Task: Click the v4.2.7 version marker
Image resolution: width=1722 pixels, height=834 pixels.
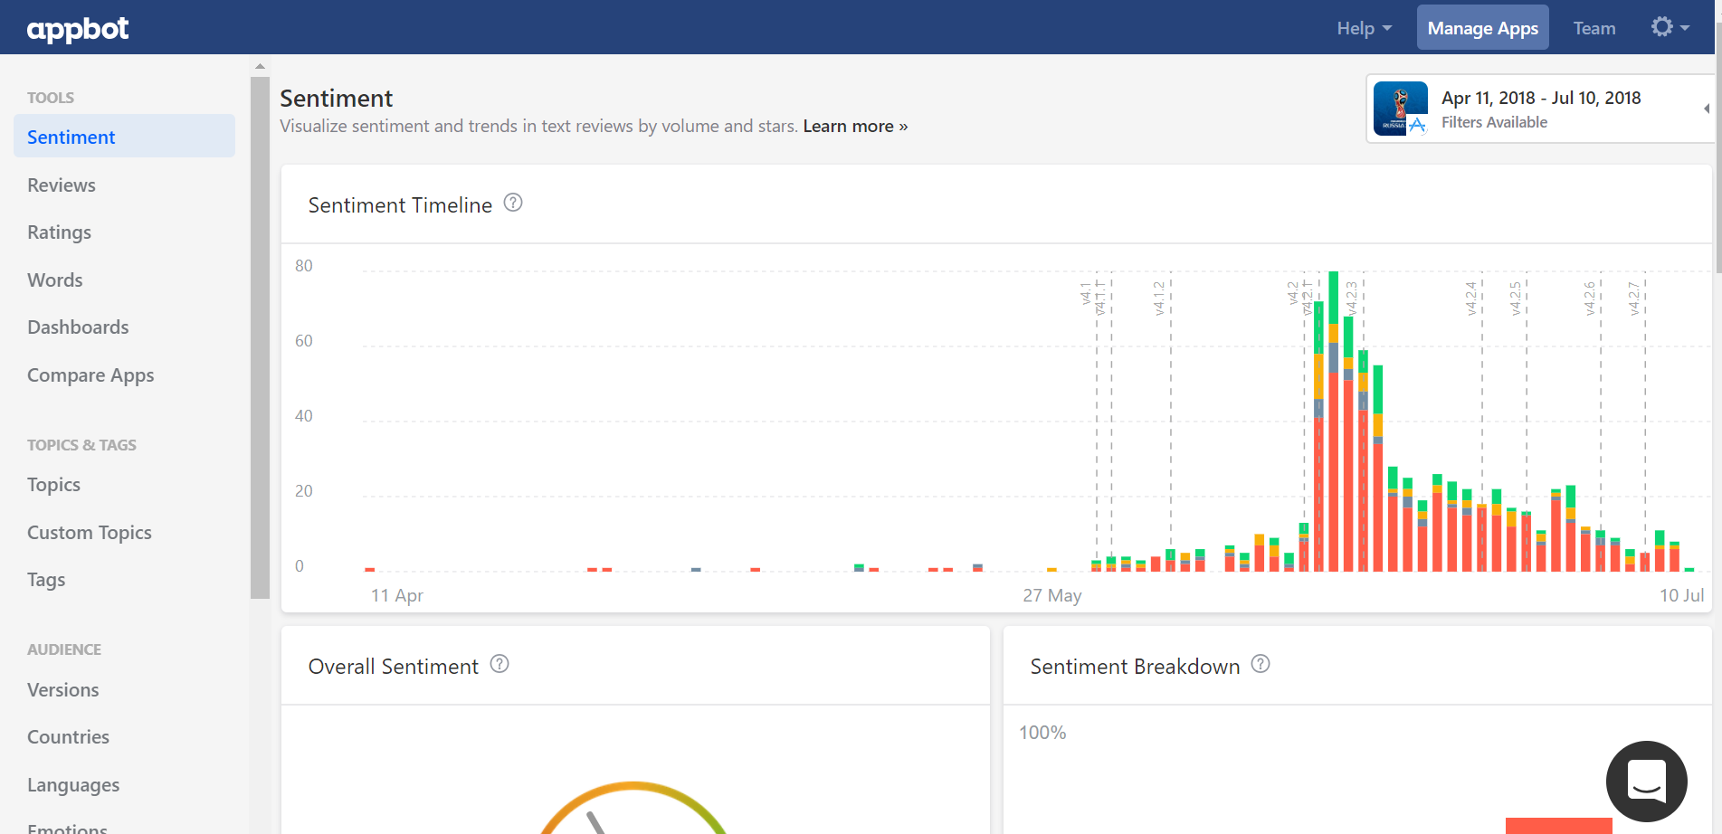Action: click(1634, 298)
